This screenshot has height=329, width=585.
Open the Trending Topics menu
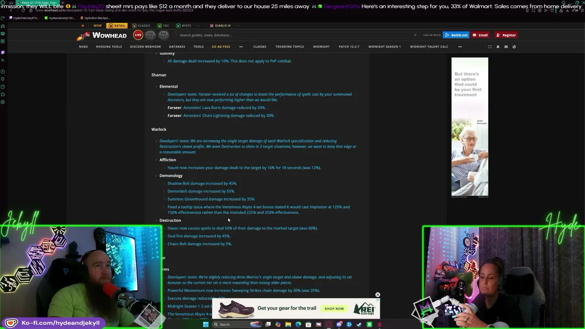pos(289,47)
